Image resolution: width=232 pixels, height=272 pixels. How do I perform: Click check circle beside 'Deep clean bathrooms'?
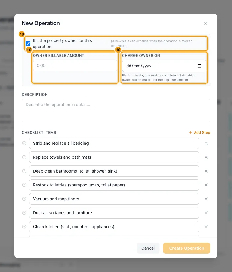click(24, 171)
